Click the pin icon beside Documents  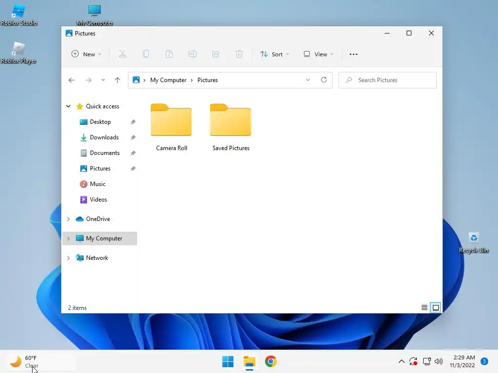point(133,153)
